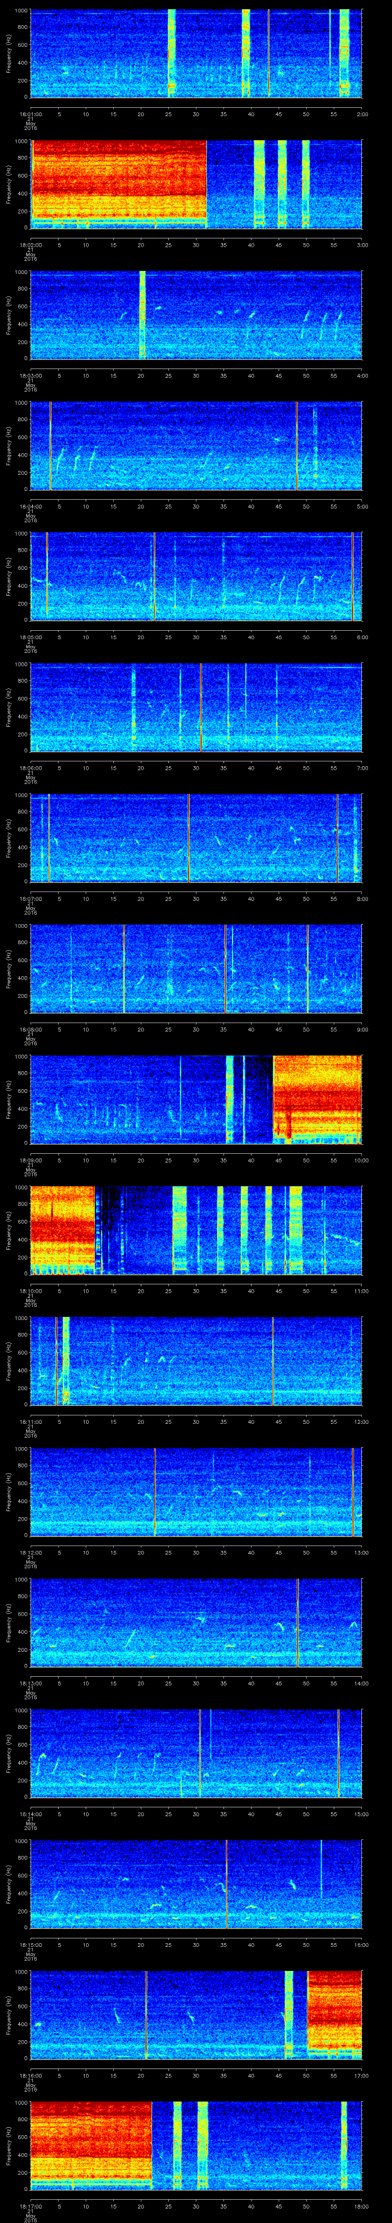Click the 18:14:00 time axis label
The height and width of the screenshot is (2223, 392).
pos(31,1814)
